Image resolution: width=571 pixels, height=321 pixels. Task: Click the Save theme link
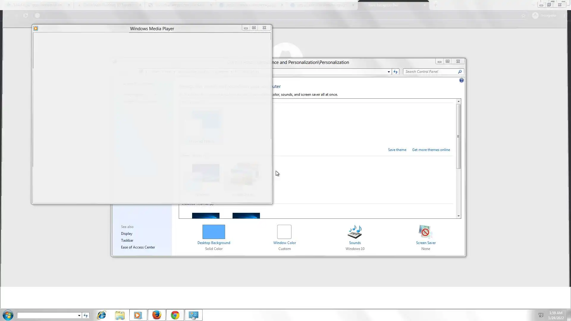(397, 150)
